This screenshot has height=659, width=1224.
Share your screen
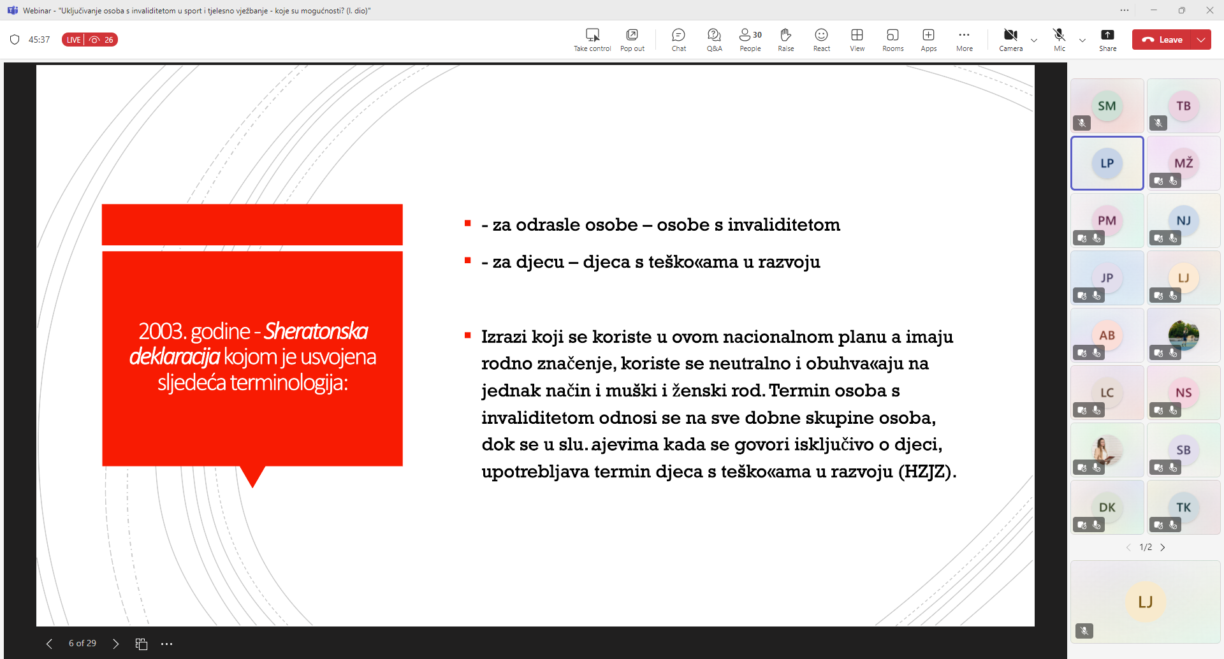tap(1108, 40)
